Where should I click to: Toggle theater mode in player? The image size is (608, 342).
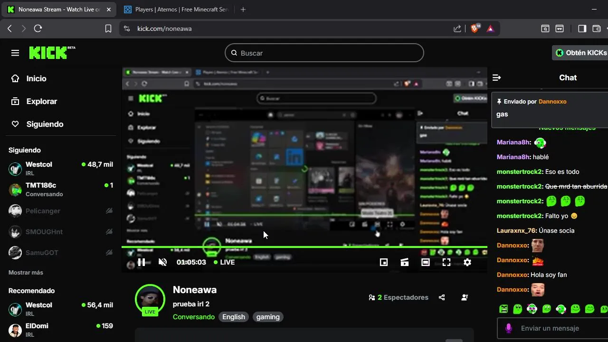[426, 262]
